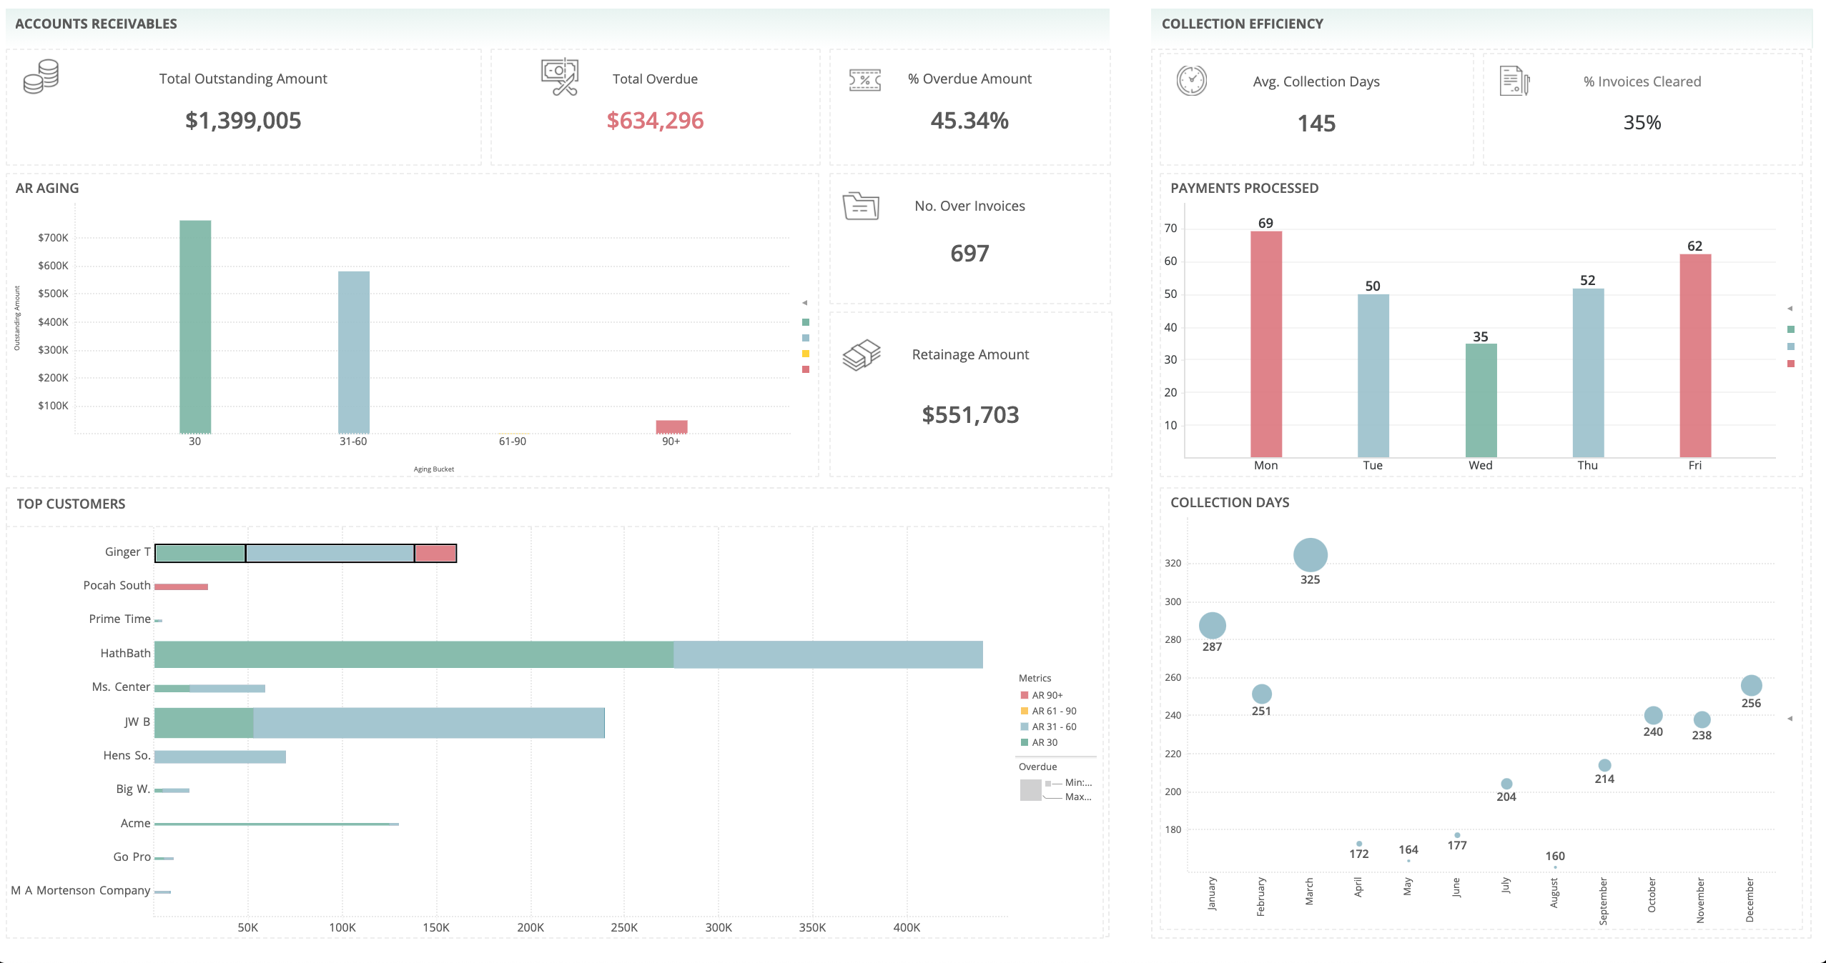Click the red Pocah South bar
Screen dimensions: 1826x963
point(182,587)
